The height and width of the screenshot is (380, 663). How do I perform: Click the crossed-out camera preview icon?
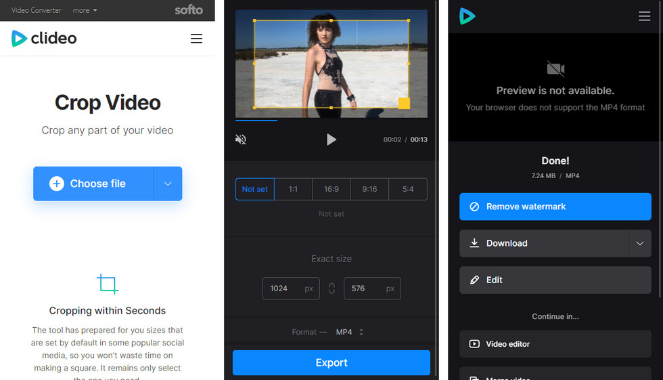click(x=555, y=68)
